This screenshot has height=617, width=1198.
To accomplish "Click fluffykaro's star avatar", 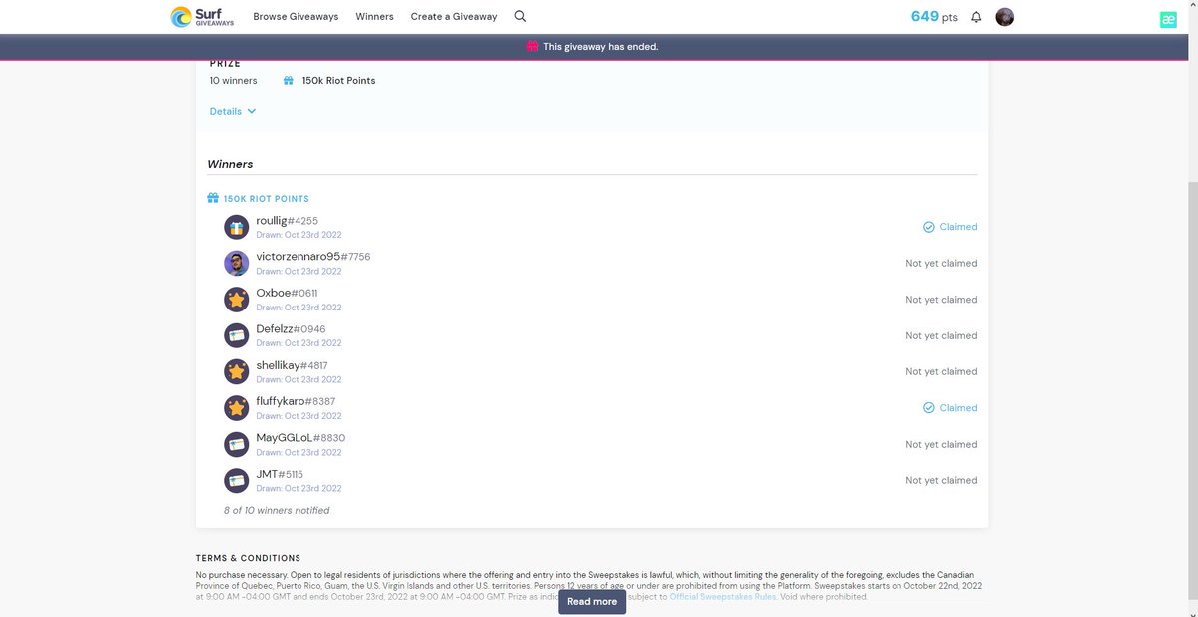I will [236, 407].
